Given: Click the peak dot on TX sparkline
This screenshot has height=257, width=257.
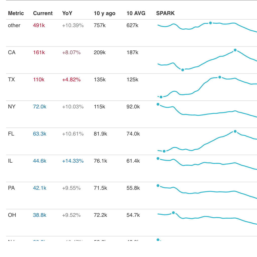Looking at the screenshot, I should click(220, 77).
